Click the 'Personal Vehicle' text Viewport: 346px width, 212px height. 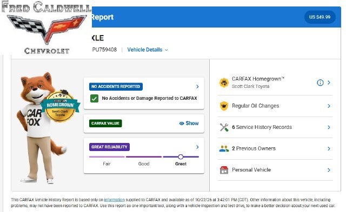coord(251,170)
